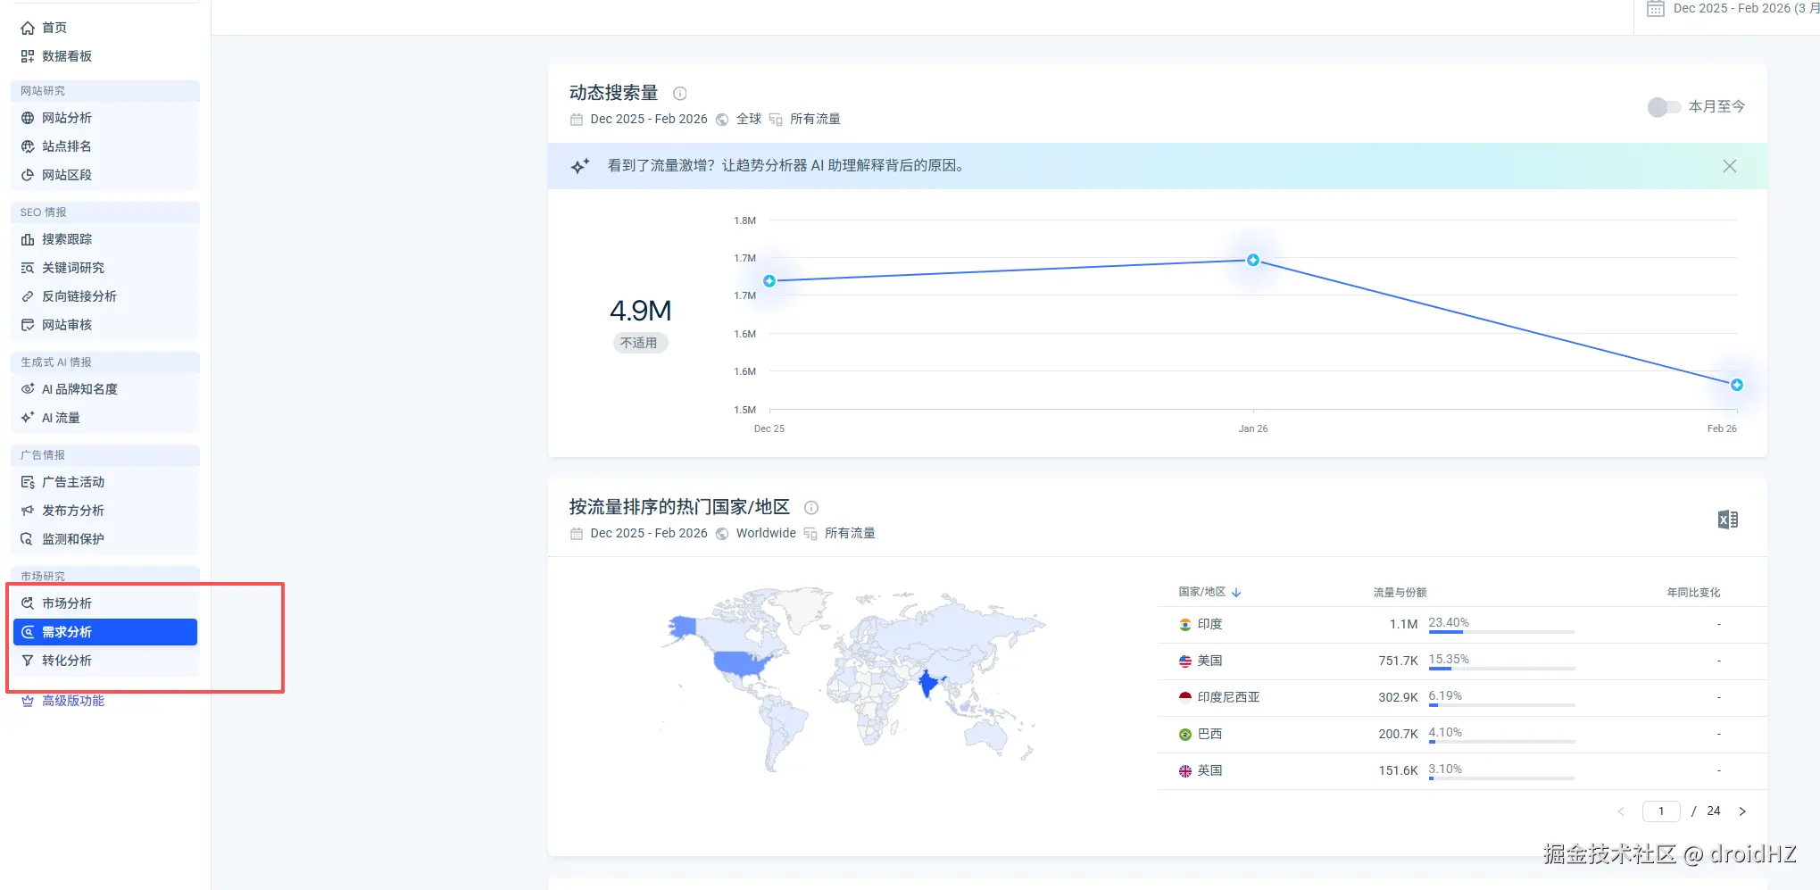Click the 网站分析 globe icon
This screenshot has height=890, width=1820.
tap(28, 118)
